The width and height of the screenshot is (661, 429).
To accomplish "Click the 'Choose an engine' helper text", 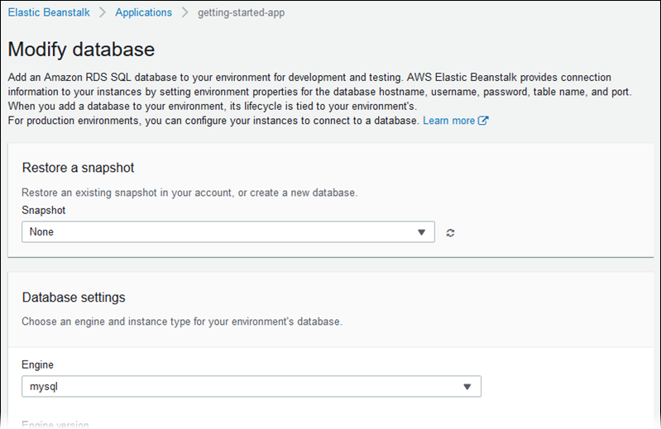I will coord(181,322).
